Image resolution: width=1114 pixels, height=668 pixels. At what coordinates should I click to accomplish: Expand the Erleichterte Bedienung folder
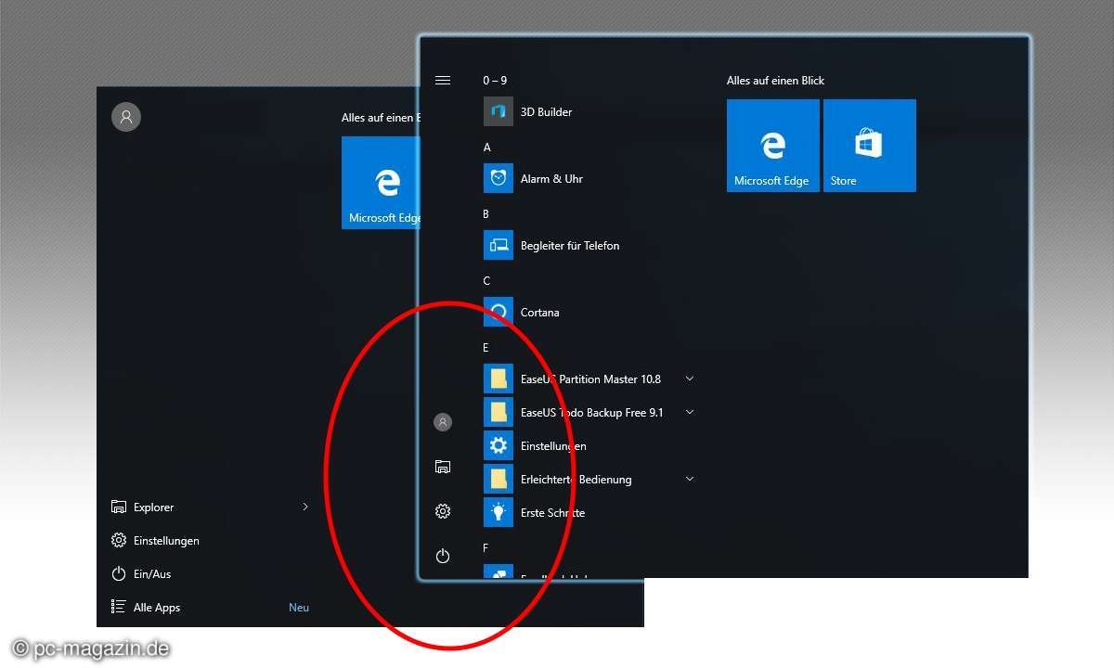point(689,479)
